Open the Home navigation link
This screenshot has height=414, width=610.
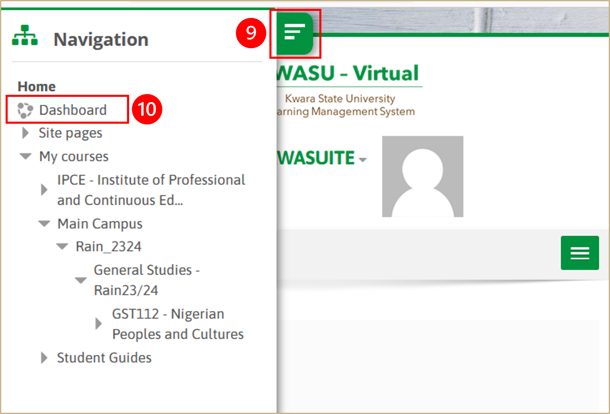pos(37,87)
